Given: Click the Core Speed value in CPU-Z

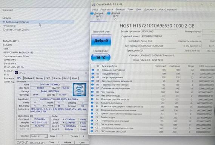Looking at the screenshot, I should pyautogui.click(x=40, y=119).
